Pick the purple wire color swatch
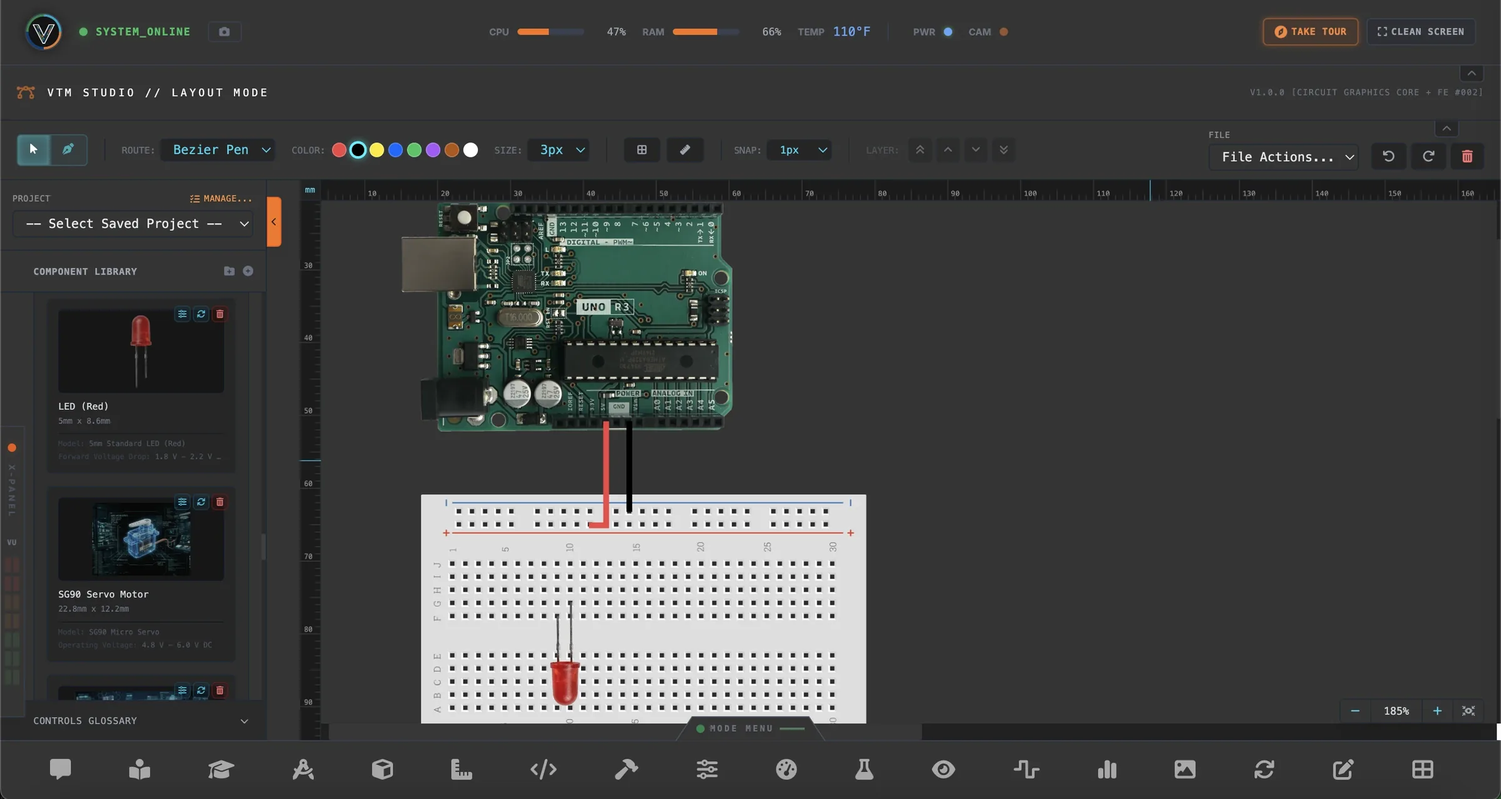The height and width of the screenshot is (799, 1501). [433, 150]
